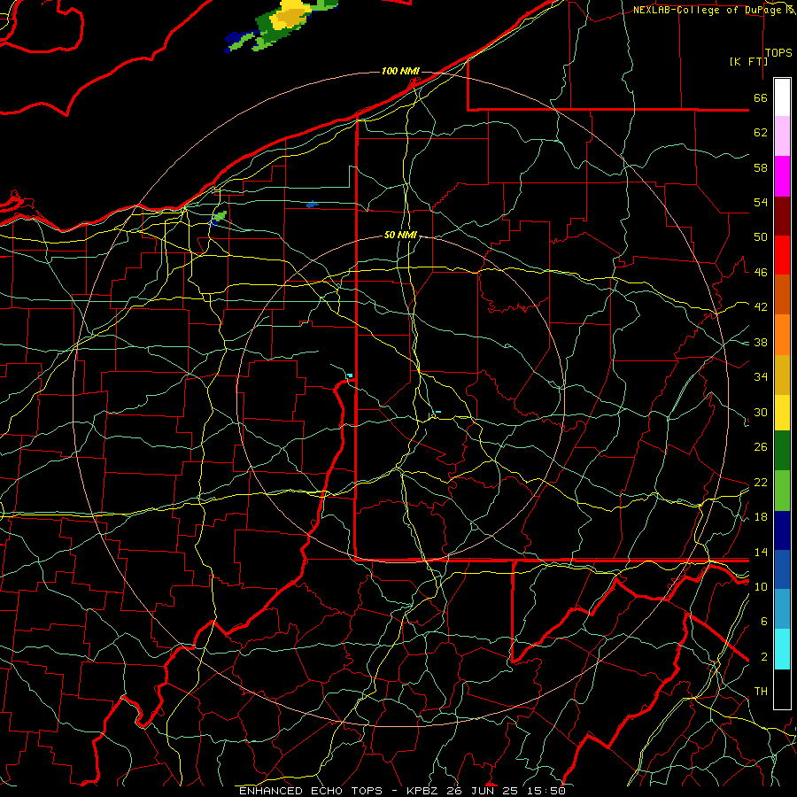This screenshot has width=797, height=797.
Task: Click the cyan dash near the radar center
Action: coord(437,412)
